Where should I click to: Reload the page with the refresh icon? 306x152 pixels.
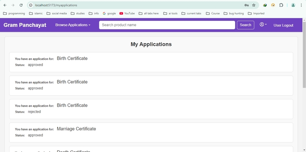[x=21, y=5]
